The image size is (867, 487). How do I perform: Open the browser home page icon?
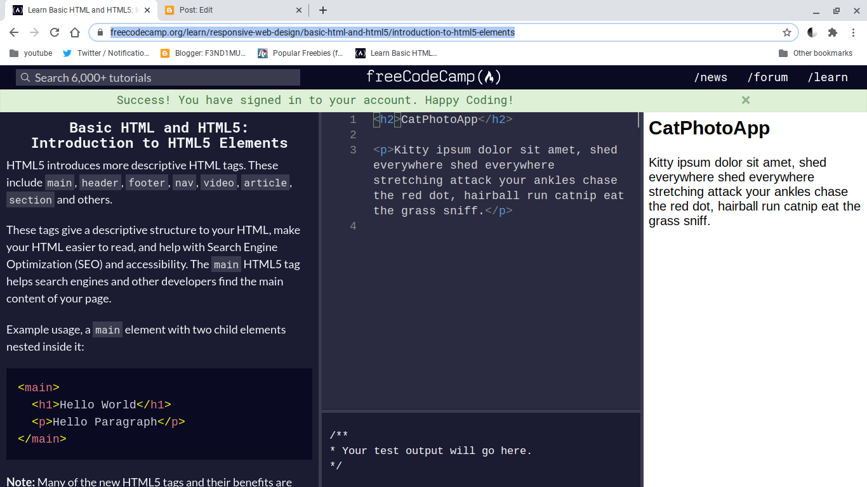click(75, 32)
